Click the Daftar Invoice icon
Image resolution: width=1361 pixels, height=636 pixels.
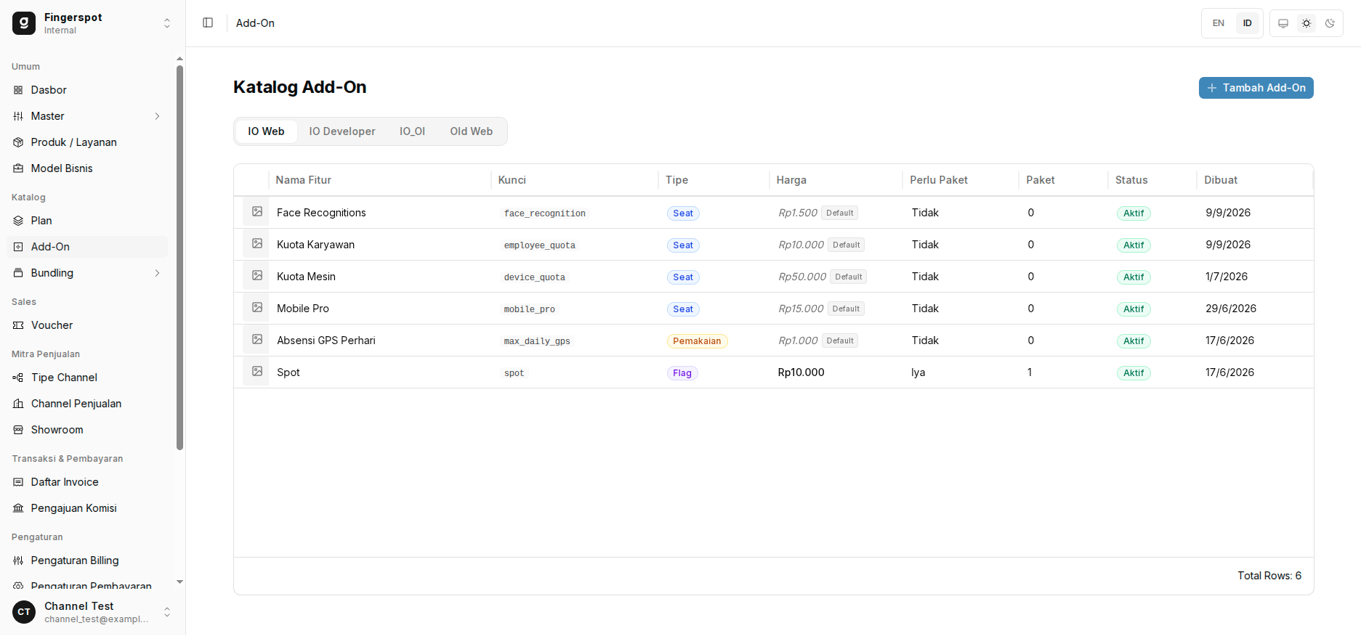click(x=18, y=482)
